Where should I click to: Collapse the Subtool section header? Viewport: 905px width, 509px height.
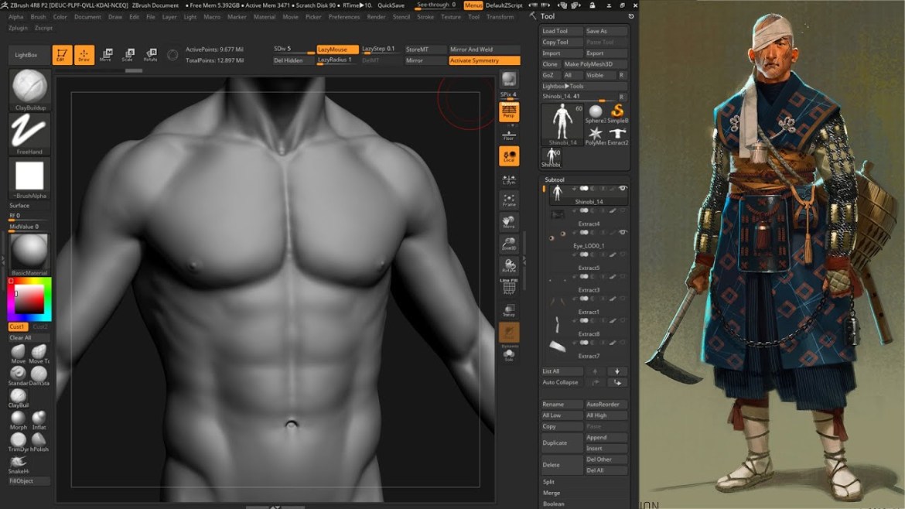tap(554, 179)
